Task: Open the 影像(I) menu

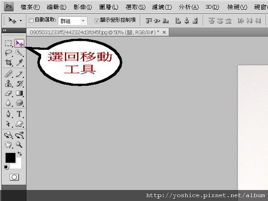Action: click(x=83, y=7)
